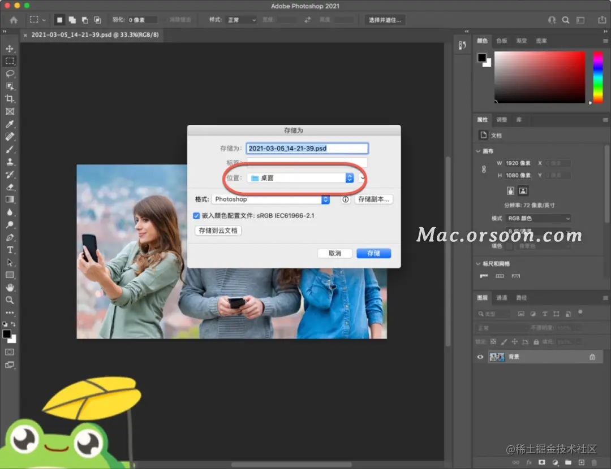
Task: Toggle embed color profile sRGB checkbox
Action: click(x=196, y=216)
